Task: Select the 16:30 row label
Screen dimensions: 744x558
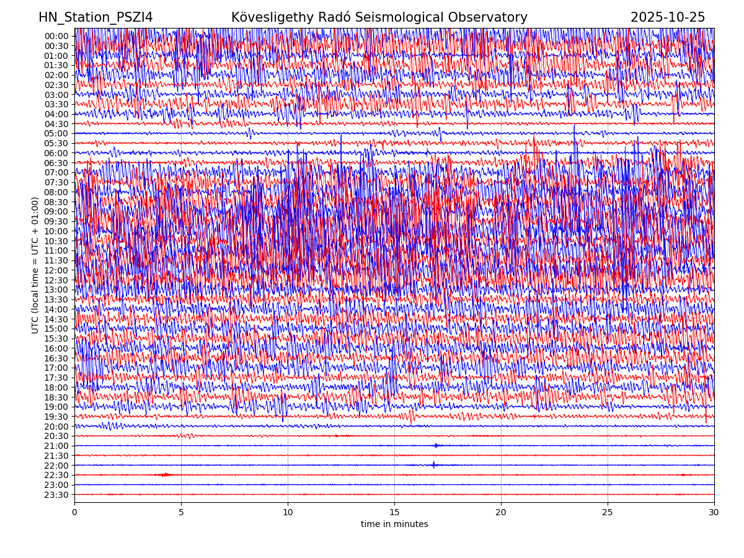Action: [56, 358]
